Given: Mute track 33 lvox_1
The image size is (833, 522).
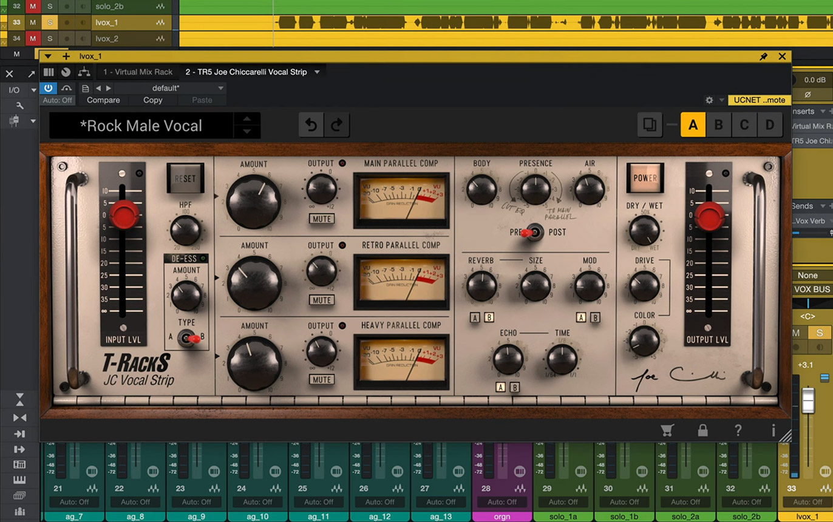Looking at the screenshot, I should pos(33,22).
